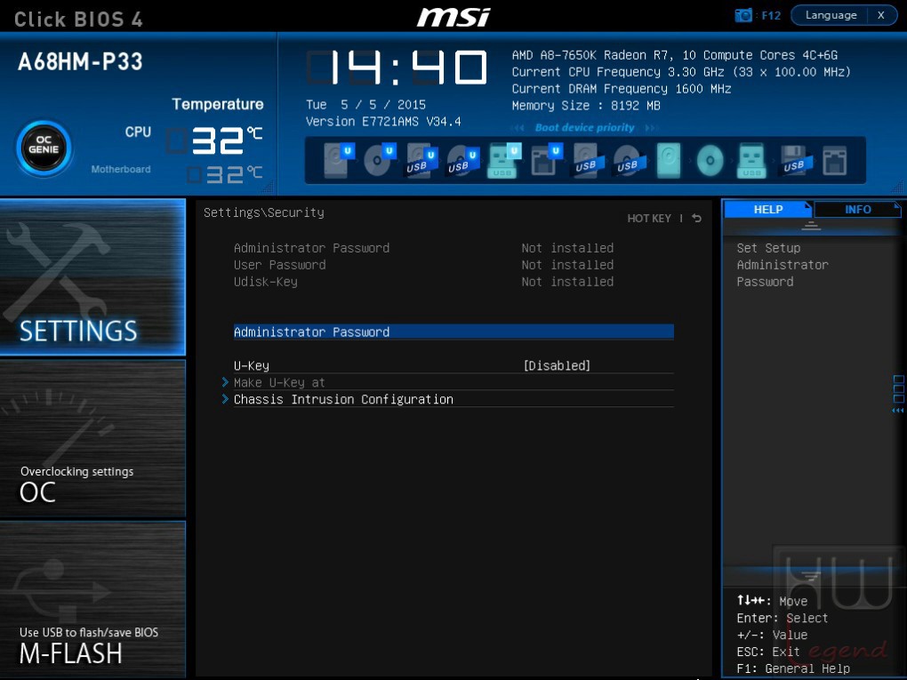Select UEFI CD/DVD boot device icon

(379, 160)
